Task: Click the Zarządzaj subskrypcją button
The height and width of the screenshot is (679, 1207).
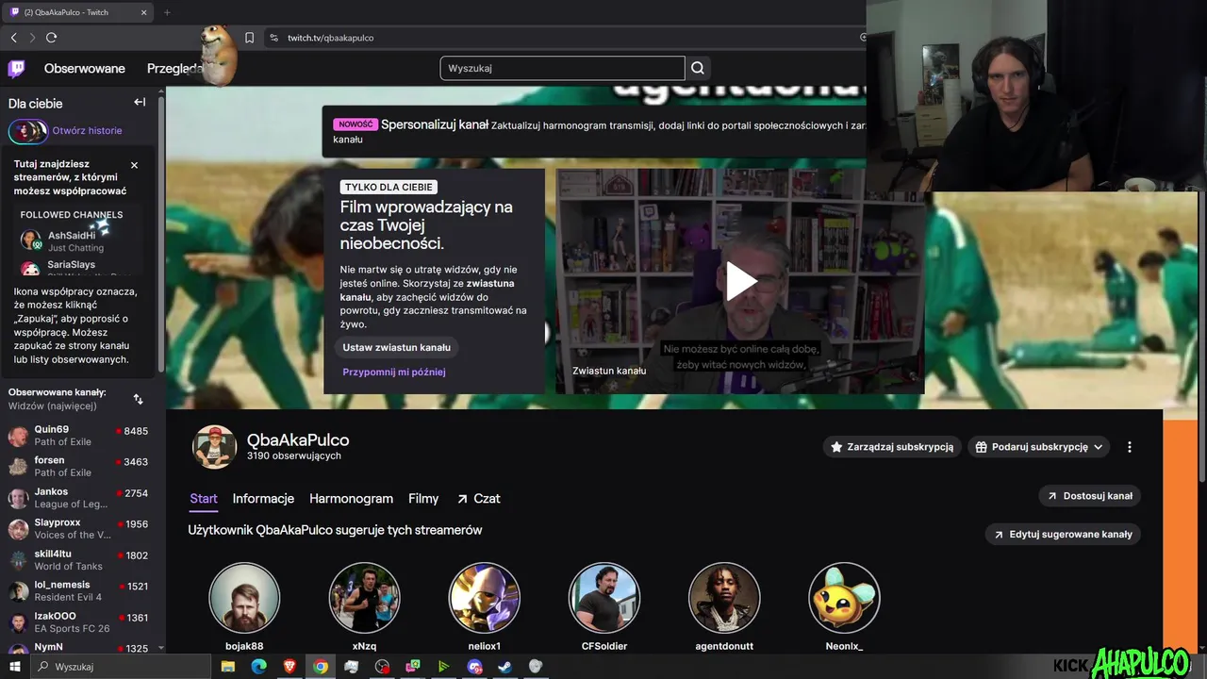Action: [x=891, y=447]
